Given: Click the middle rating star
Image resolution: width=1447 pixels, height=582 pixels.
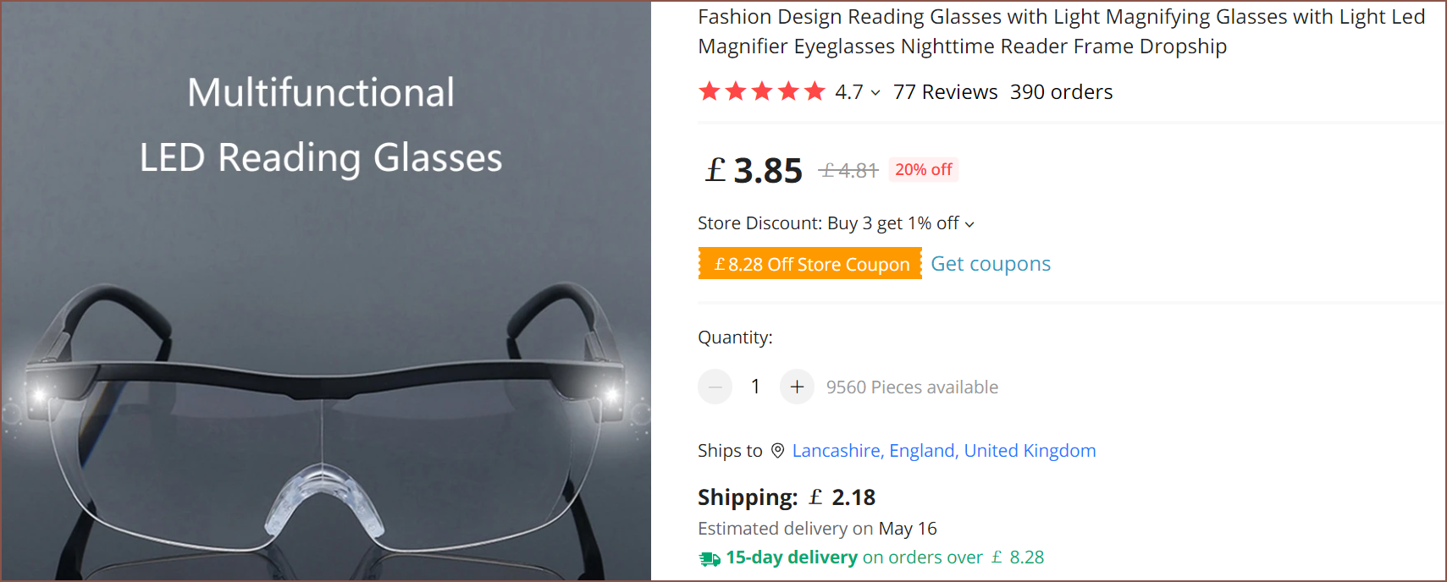Looking at the screenshot, I should click(x=762, y=91).
